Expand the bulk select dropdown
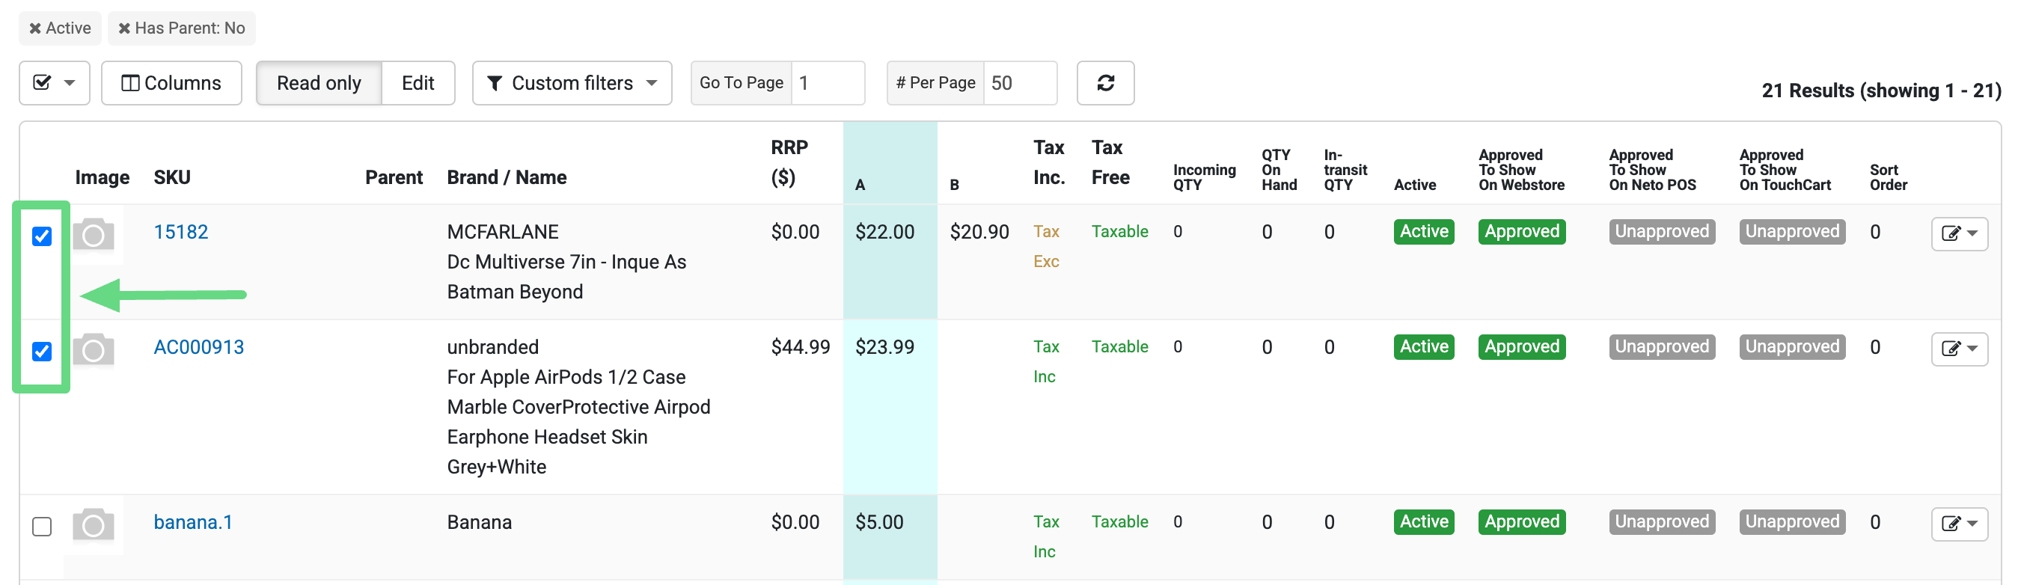2021x585 pixels. (x=54, y=83)
